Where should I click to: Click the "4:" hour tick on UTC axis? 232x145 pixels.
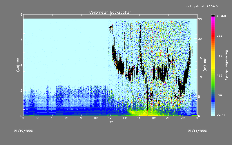click(x=52, y=118)
